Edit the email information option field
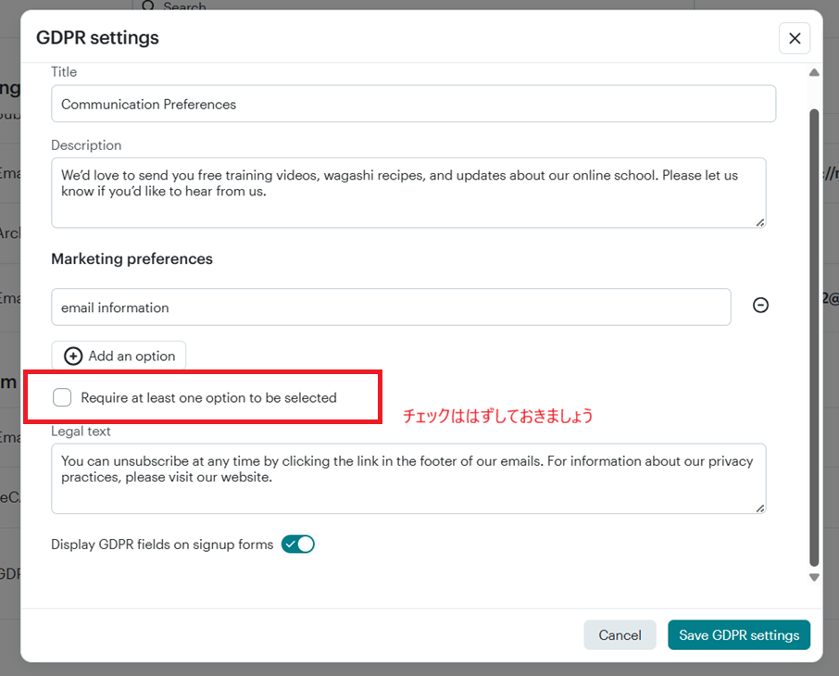The height and width of the screenshot is (676, 839). click(x=391, y=307)
